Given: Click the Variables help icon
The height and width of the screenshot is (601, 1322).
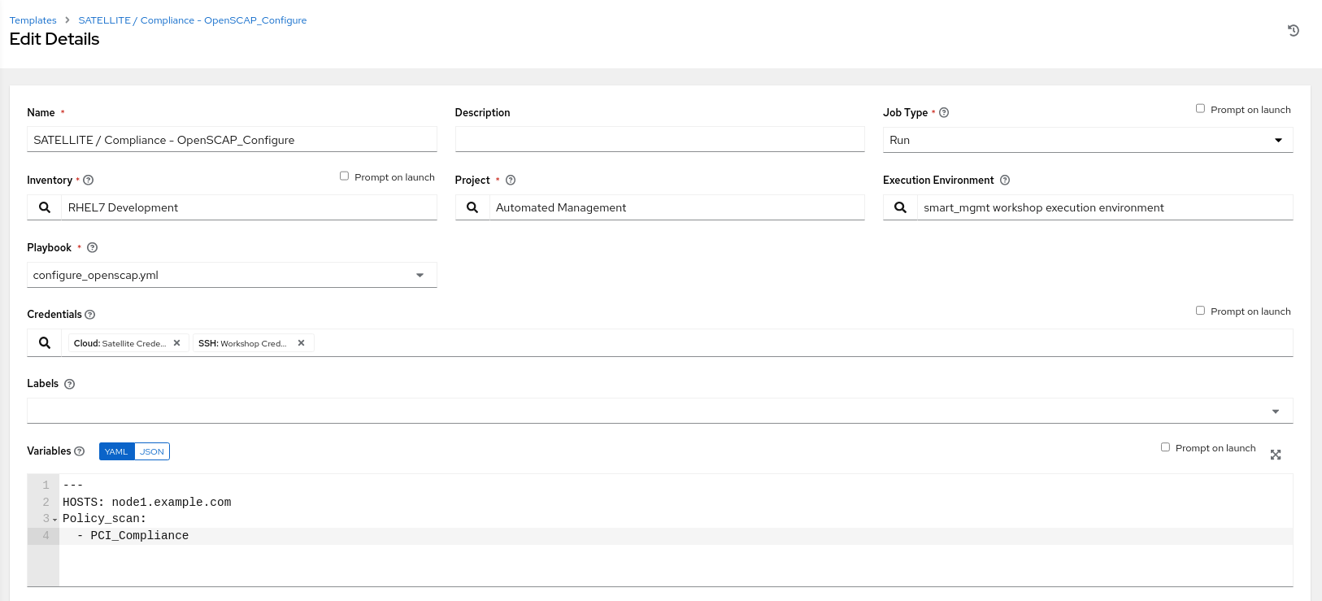Looking at the screenshot, I should [x=80, y=451].
